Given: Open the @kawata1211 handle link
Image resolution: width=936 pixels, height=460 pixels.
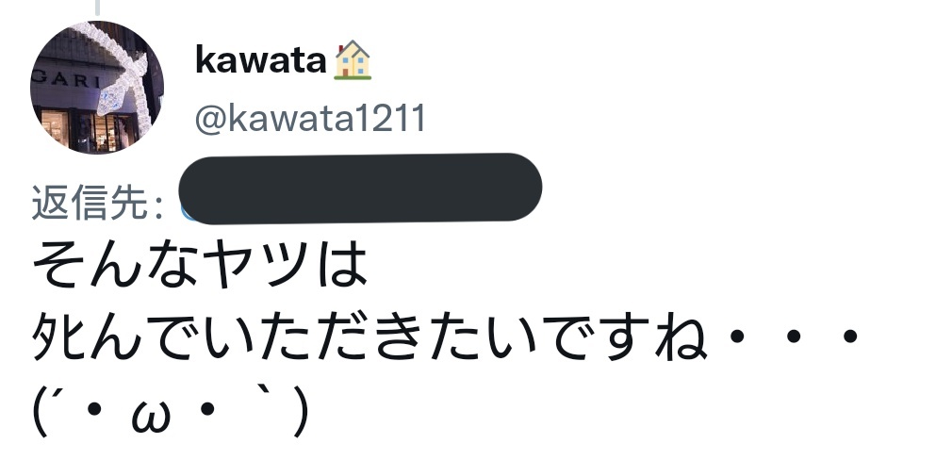Looking at the screenshot, I should pyautogui.click(x=310, y=118).
